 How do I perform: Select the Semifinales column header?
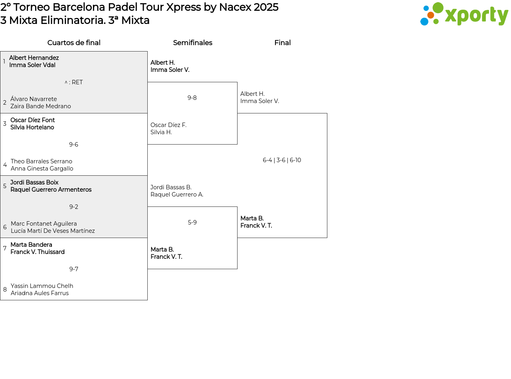[192, 43]
